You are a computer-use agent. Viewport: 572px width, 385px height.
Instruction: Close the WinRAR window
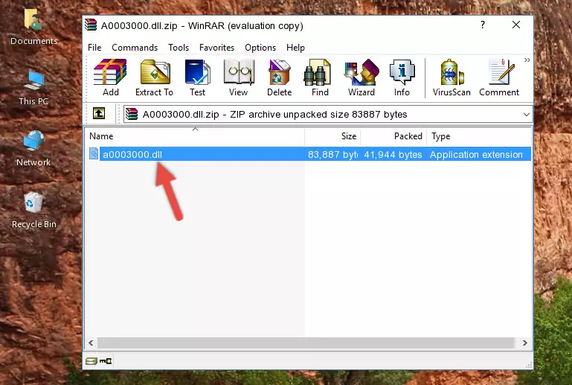(515, 25)
